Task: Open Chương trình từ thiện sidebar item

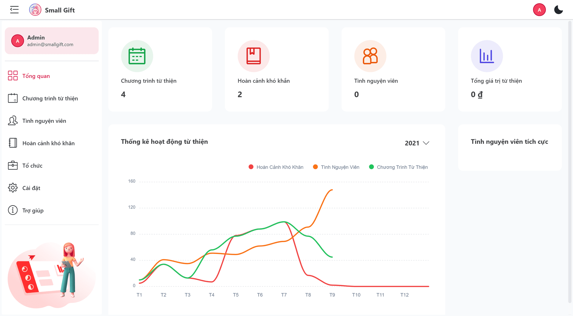Action: pos(50,98)
